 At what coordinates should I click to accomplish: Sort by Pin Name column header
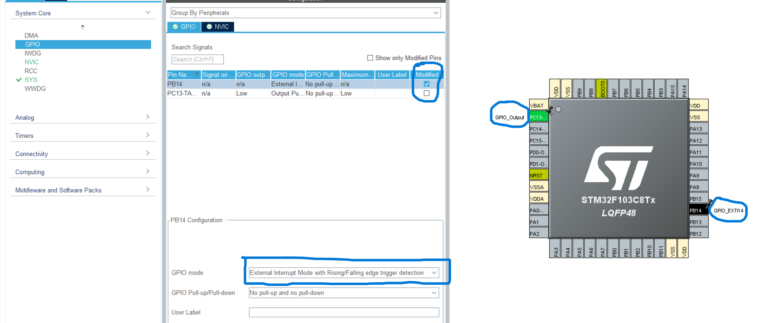click(x=184, y=75)
